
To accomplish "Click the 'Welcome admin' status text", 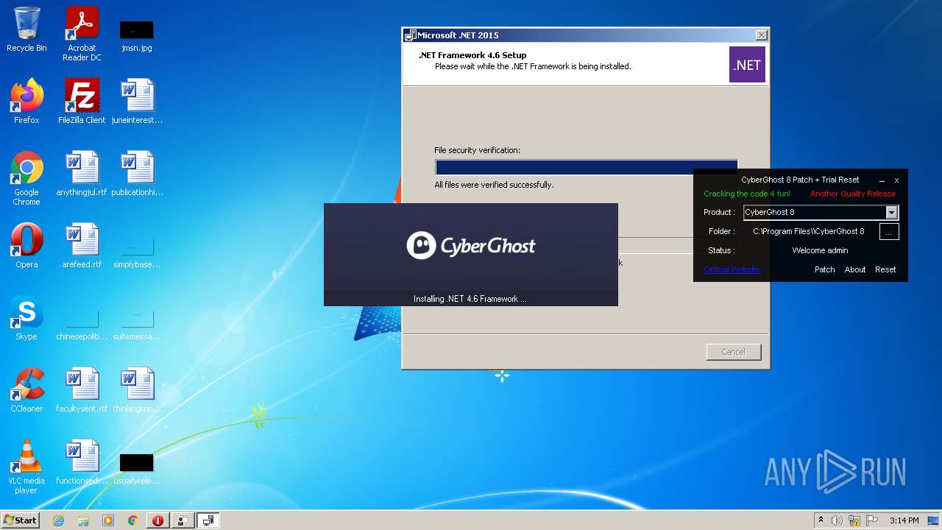I will [x=820, y=251].
